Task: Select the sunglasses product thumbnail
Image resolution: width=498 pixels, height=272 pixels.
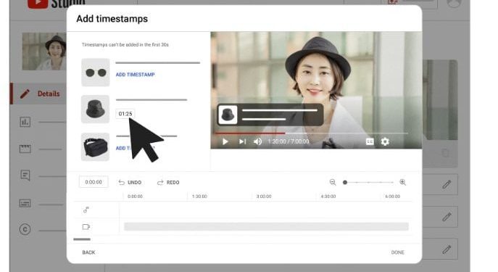Action: click(x=96, y=73)
